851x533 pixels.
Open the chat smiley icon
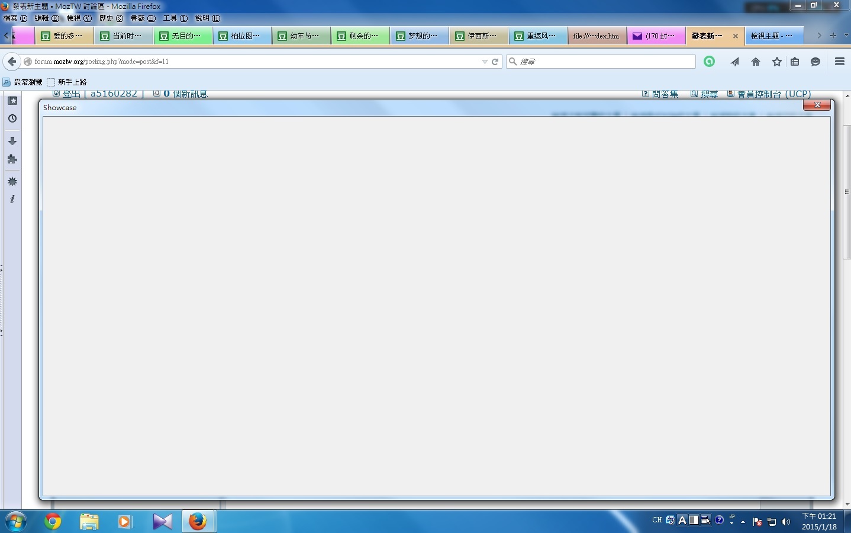[x=815, y=62]
